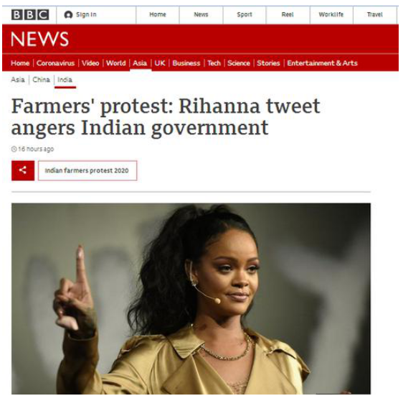Go to the Worklife section
This screenshot has height=401, width=403.
(x=331, y=14)
